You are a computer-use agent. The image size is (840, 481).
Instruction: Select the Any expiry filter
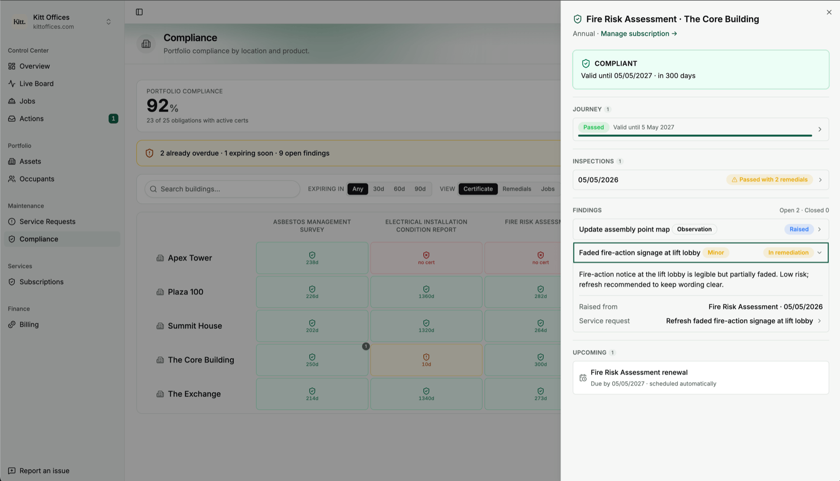click(358, 189)
